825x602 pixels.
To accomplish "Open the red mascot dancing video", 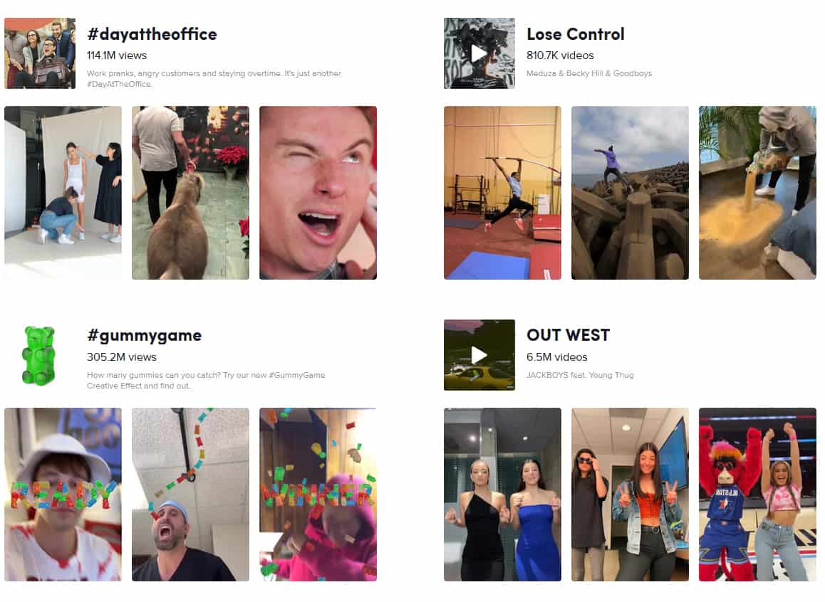I will pyautogui.click(x=757, y=495).
